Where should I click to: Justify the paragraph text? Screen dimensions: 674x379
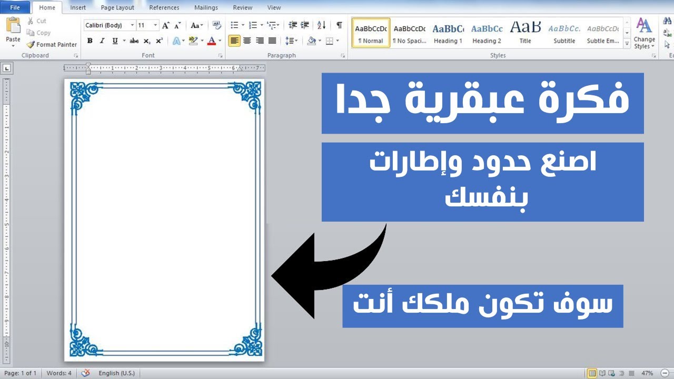272,41
